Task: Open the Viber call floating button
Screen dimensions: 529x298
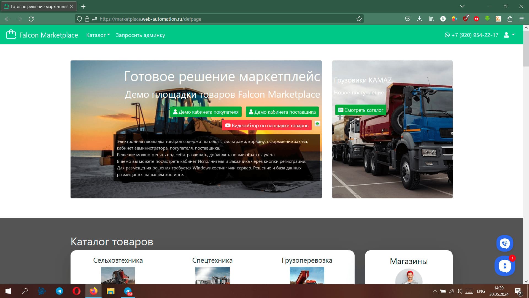Action: point(504,243)
